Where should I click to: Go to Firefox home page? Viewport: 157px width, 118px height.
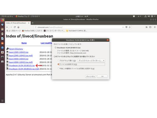coord(18,27)
